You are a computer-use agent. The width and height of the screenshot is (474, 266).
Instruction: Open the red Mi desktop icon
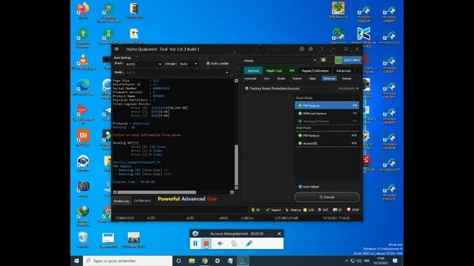click(83, 138)
